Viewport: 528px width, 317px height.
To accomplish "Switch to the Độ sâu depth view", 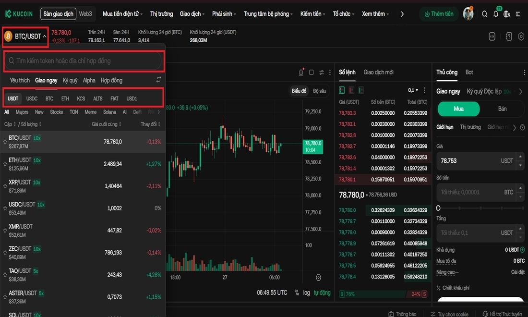I will coord(319,91).
